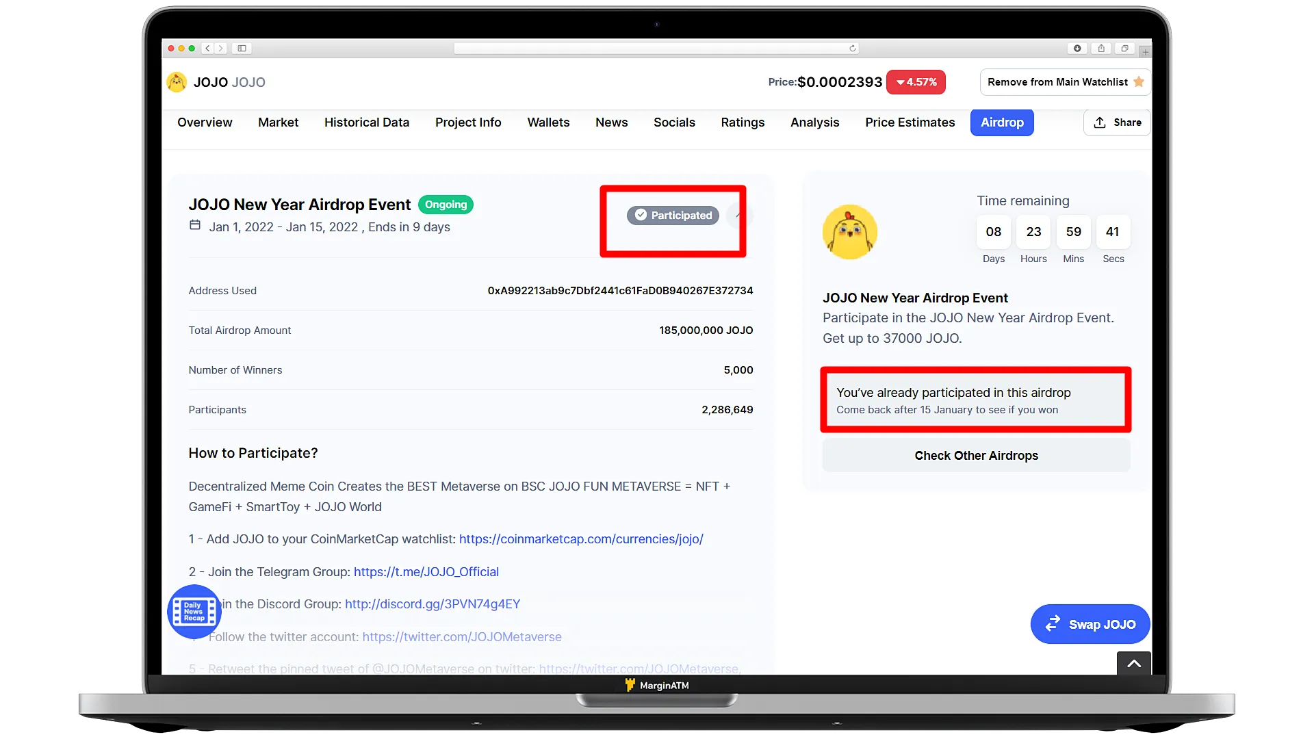Go to the News tab

[611, 122]
